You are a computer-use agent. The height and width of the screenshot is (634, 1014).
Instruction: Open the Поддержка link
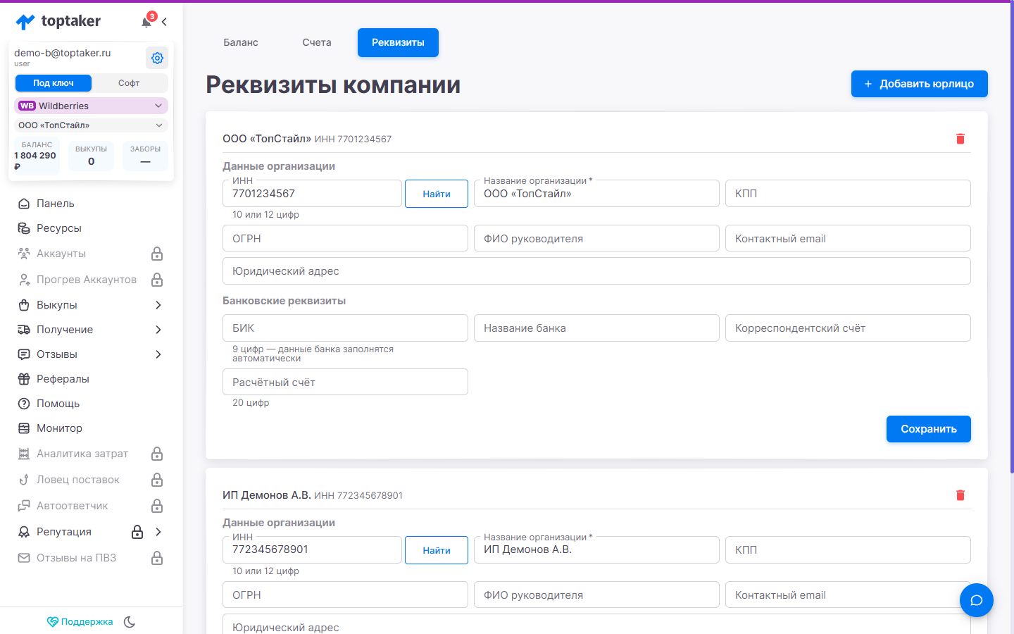(80, 622)
